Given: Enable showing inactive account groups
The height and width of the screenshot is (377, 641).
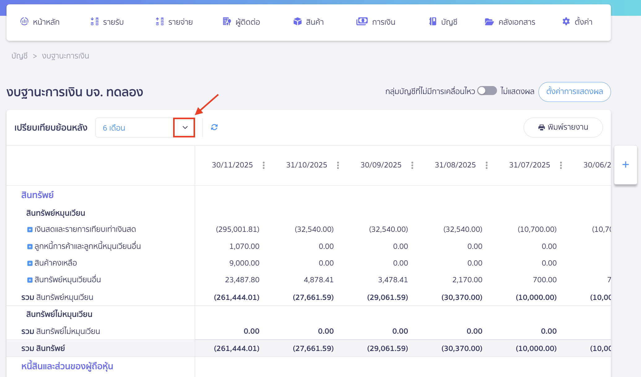Looking at the screenshot, I should pyautogui.click(x=487, y=91).
